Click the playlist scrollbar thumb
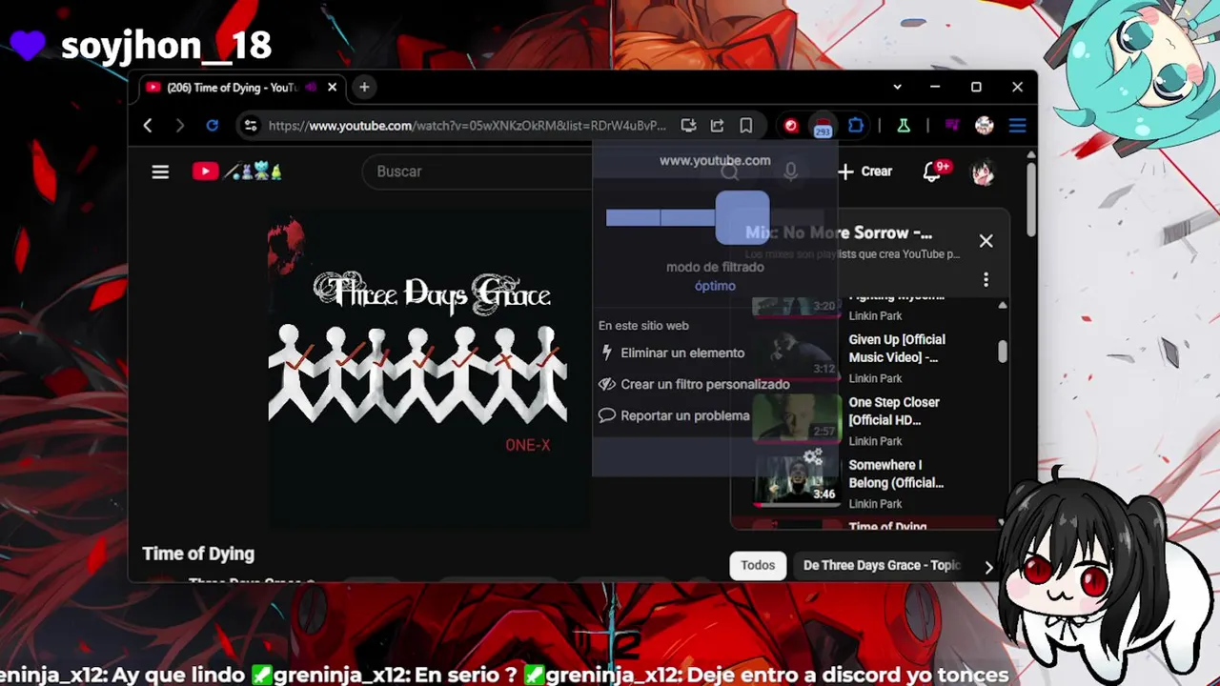The height and width of the screenshot is (686, 1220). [1002, 352]
